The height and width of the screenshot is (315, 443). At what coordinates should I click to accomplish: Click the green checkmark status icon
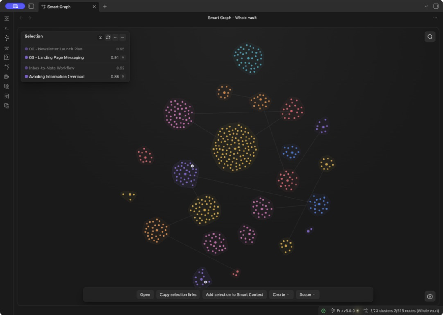click(x=323, y=311)
